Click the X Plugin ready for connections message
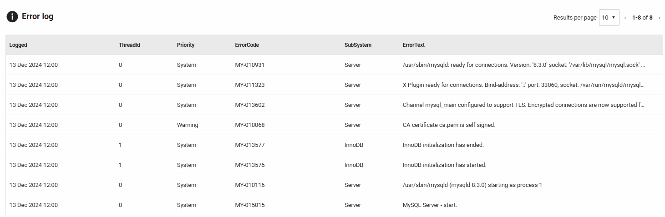665x217 pixels. (x=523, y=85)
